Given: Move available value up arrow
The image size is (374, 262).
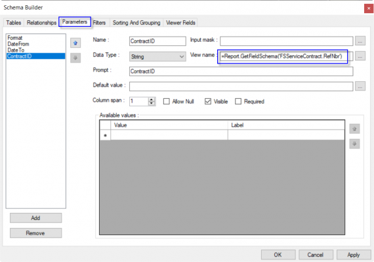Looking at the screenshot, I should tap(354, 129).
